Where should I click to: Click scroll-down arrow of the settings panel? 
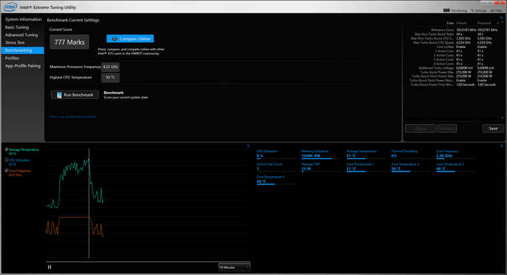(x=502, y=117)
